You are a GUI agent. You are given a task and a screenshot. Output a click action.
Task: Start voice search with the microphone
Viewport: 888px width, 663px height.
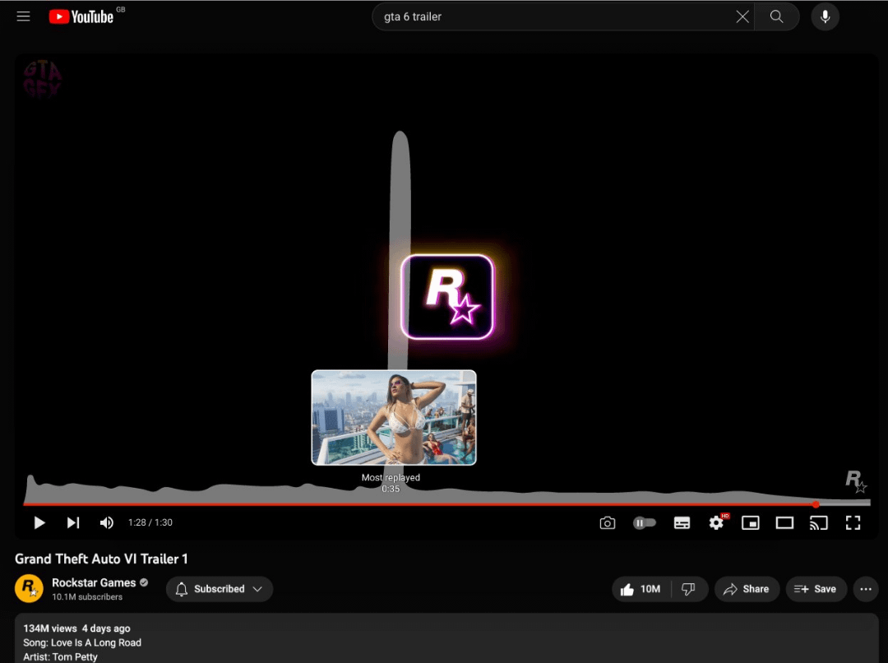click(x=825, y=16)
